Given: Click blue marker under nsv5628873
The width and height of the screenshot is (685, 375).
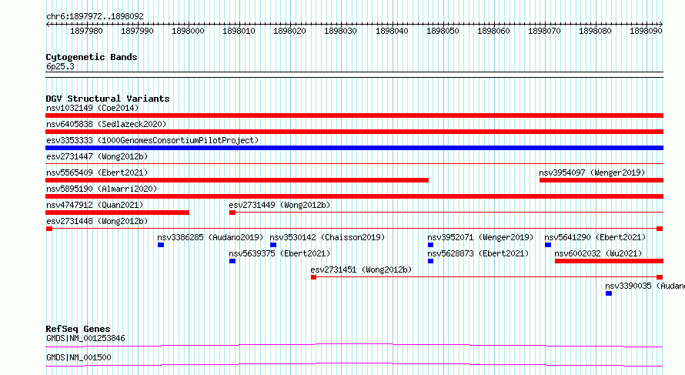Looking at the screenshot, I should (x=430, y=261).
